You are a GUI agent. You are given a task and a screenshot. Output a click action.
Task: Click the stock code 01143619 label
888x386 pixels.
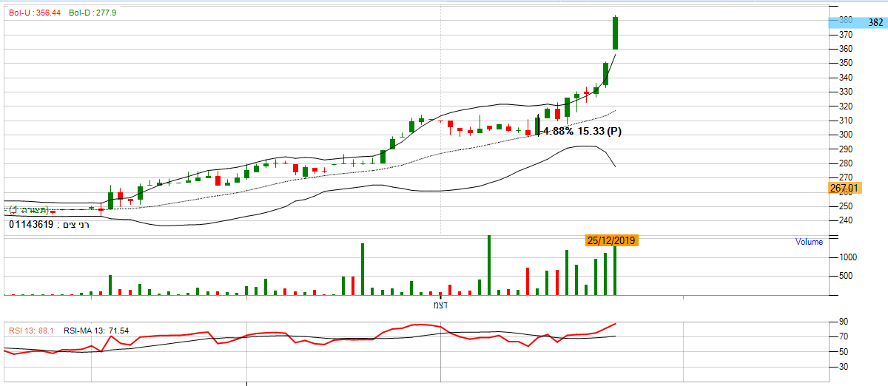(x=31, y=224)
